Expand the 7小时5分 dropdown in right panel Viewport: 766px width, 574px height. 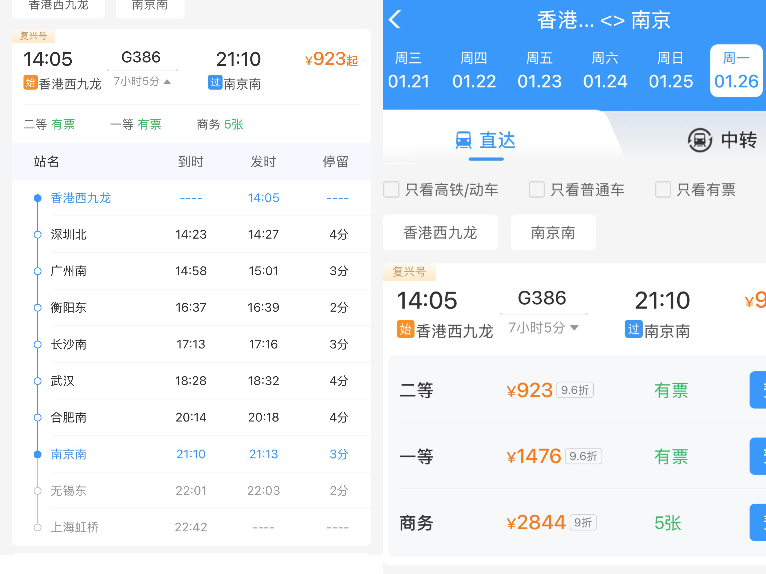tap(574, 327)
